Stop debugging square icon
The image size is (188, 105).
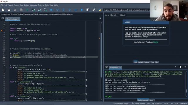[x=82, y=10]
